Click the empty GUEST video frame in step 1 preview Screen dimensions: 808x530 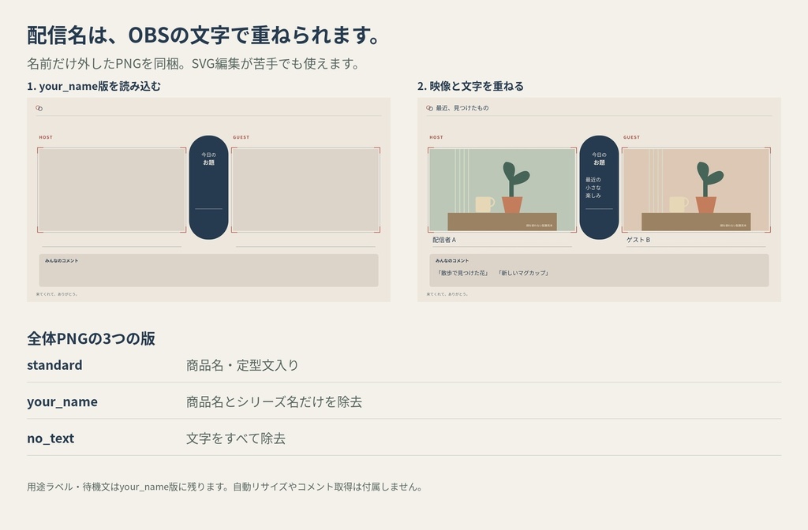305,190
